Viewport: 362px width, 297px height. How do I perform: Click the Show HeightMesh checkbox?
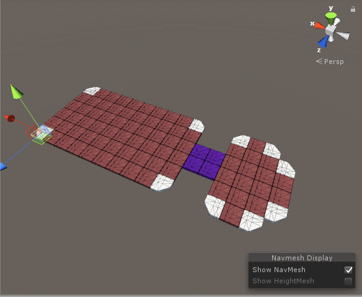pos(348,281)
